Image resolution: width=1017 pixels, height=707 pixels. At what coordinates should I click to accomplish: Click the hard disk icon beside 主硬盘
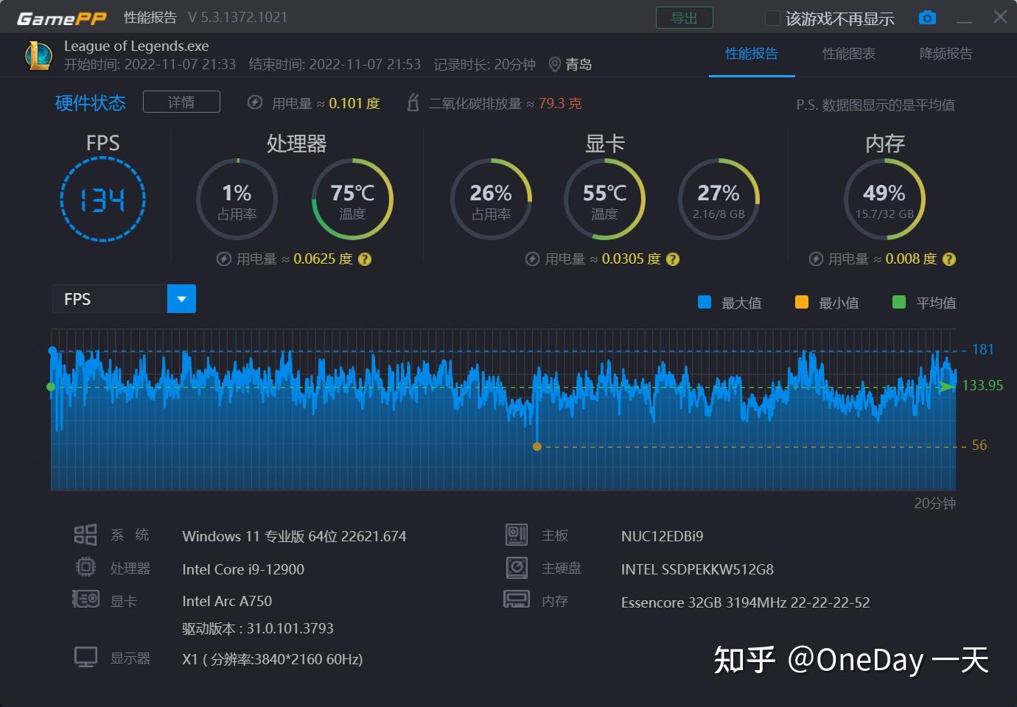point(517,567)
